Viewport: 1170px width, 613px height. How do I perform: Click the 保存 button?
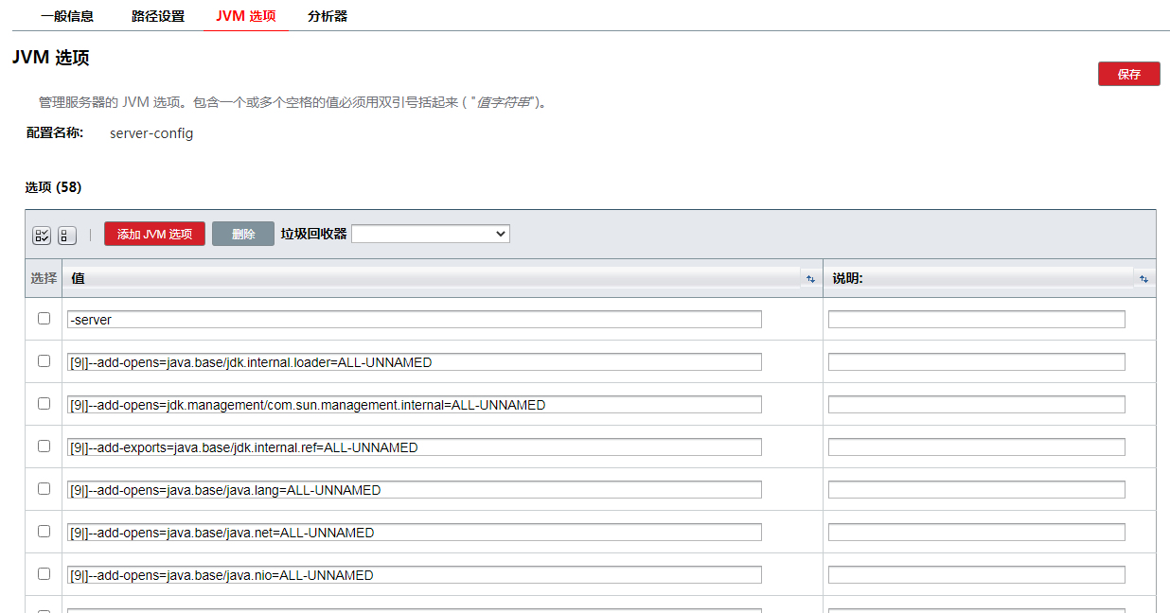click(x=1128, y=74)
